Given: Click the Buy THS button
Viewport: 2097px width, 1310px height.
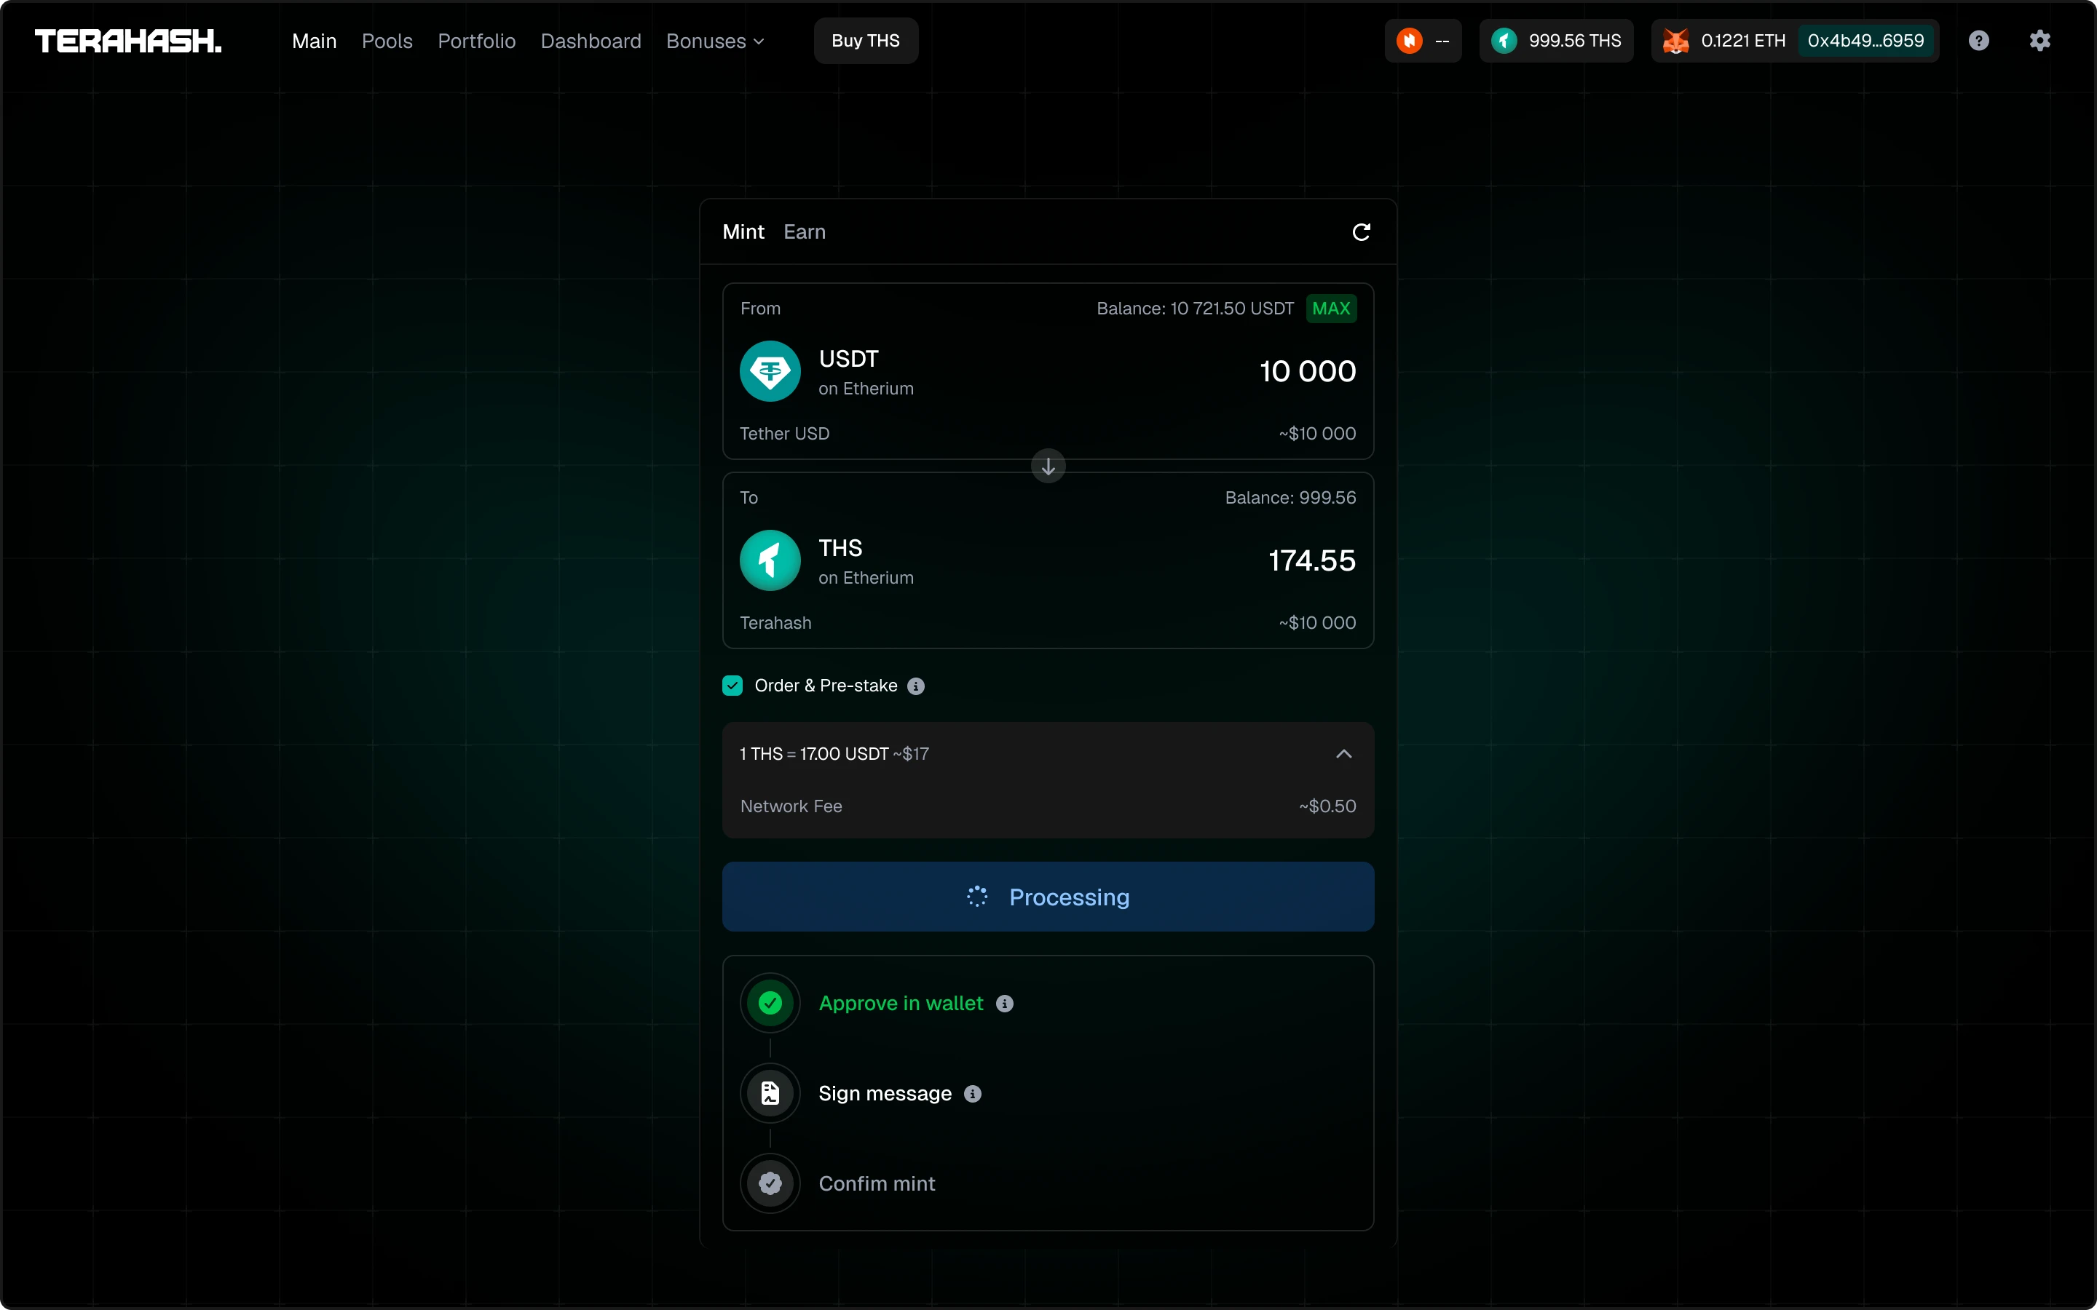Looking at the screenshot, I should (866, 41).
